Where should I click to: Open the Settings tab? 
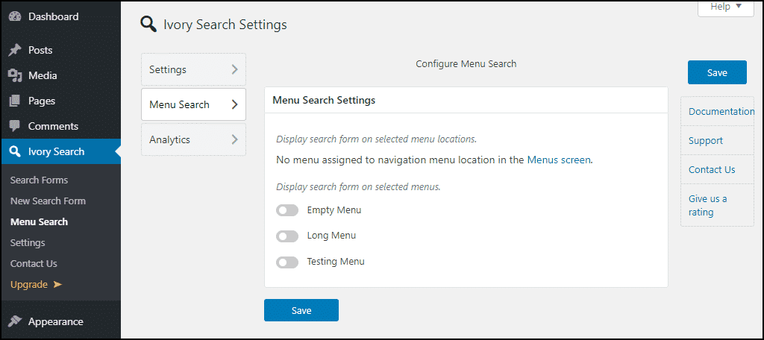coord(193,69)
